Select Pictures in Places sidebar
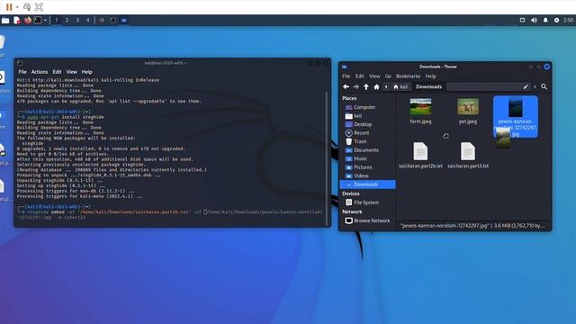 pyautogui.click(x=368, y=167)
